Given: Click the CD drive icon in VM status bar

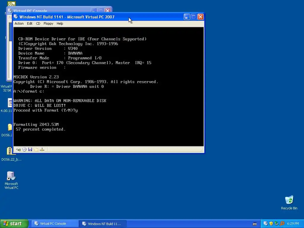Looking at the screenshot, I should [x=24, y=149].
